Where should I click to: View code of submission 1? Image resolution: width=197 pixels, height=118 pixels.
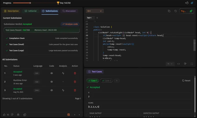(52, 73)
